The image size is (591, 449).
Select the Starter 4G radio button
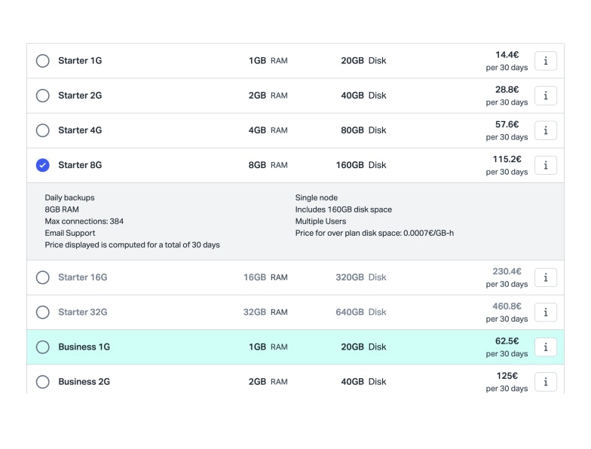43,130
